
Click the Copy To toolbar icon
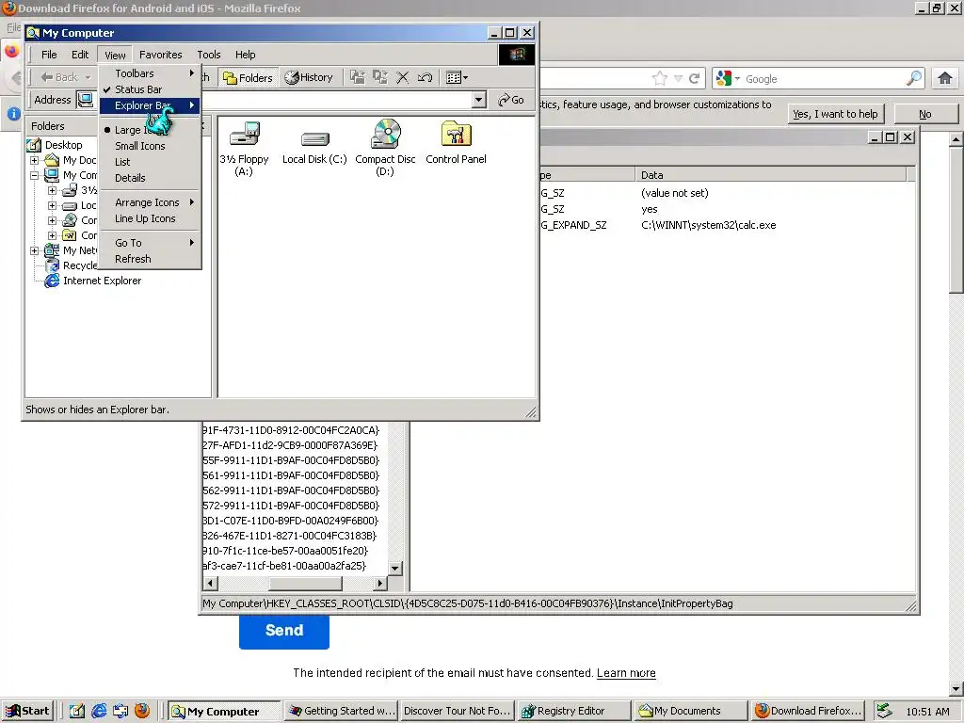coord(380,77)
